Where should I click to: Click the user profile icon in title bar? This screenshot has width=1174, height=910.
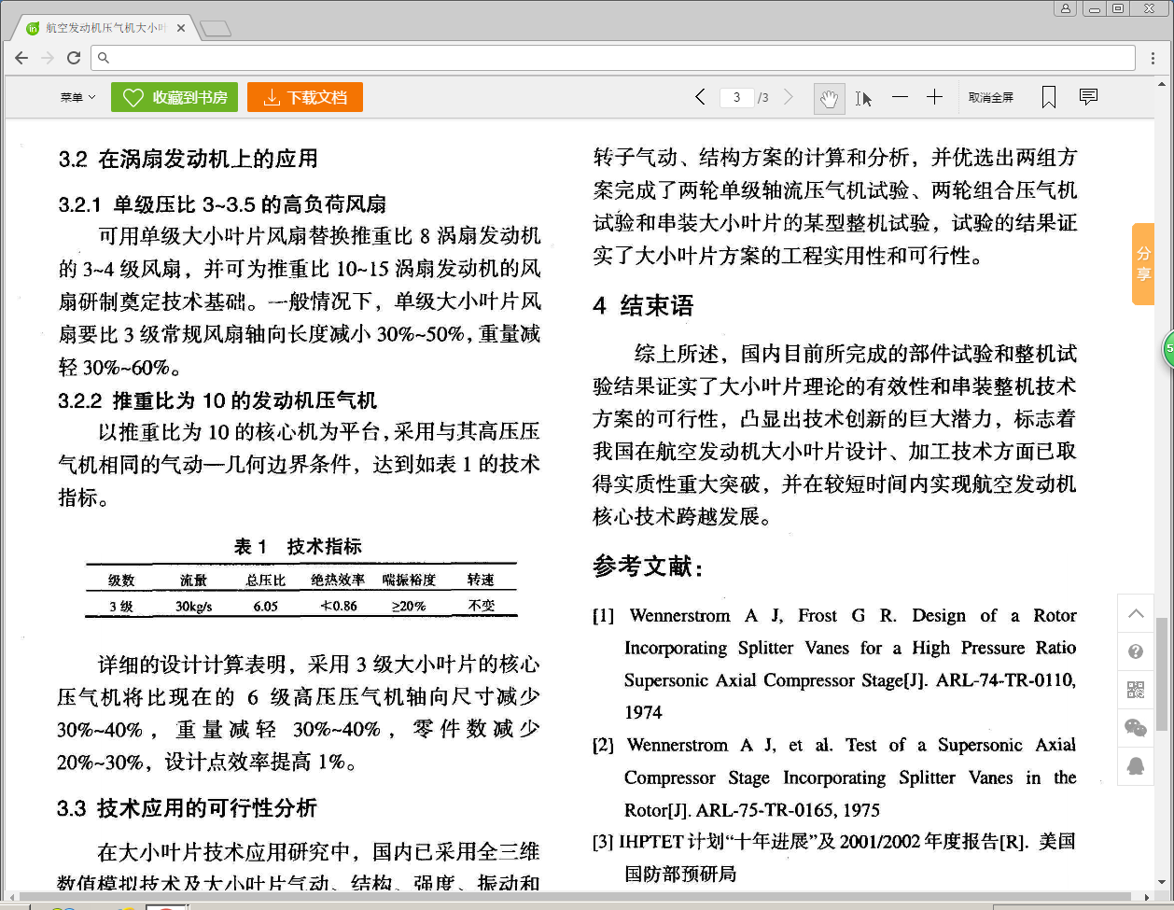point(1065,8)
